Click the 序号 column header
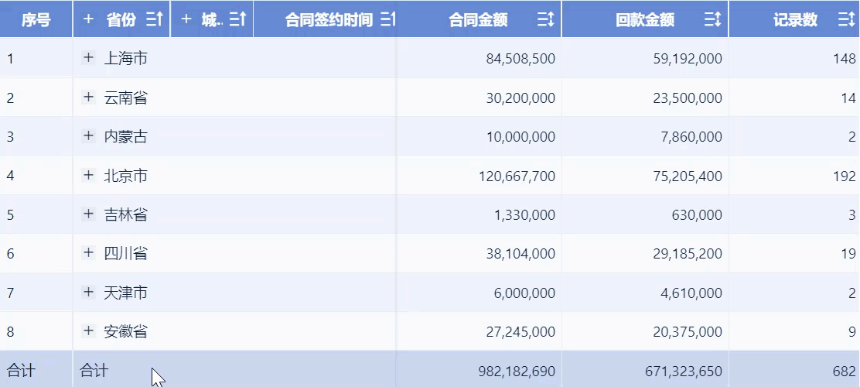Screen dimensions: 860x387 click(36, 20)
